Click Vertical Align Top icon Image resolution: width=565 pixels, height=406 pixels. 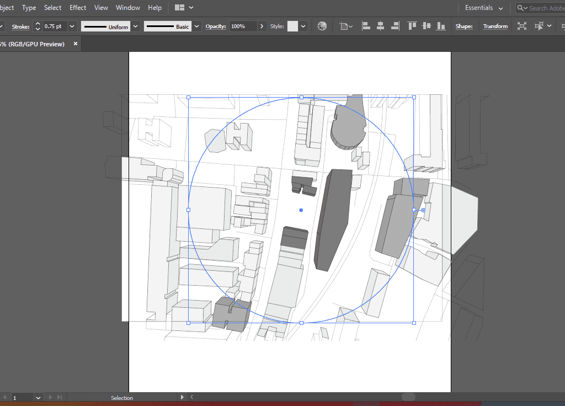click(412, 26)
